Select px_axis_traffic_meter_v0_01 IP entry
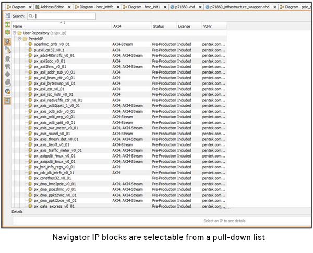The height and width of the screenshot is (253, 313). 58,150
